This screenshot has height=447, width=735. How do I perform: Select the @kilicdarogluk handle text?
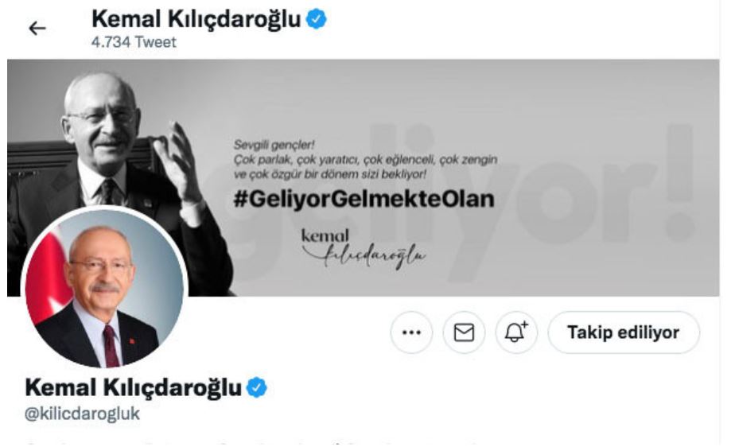tap(82, 414)
